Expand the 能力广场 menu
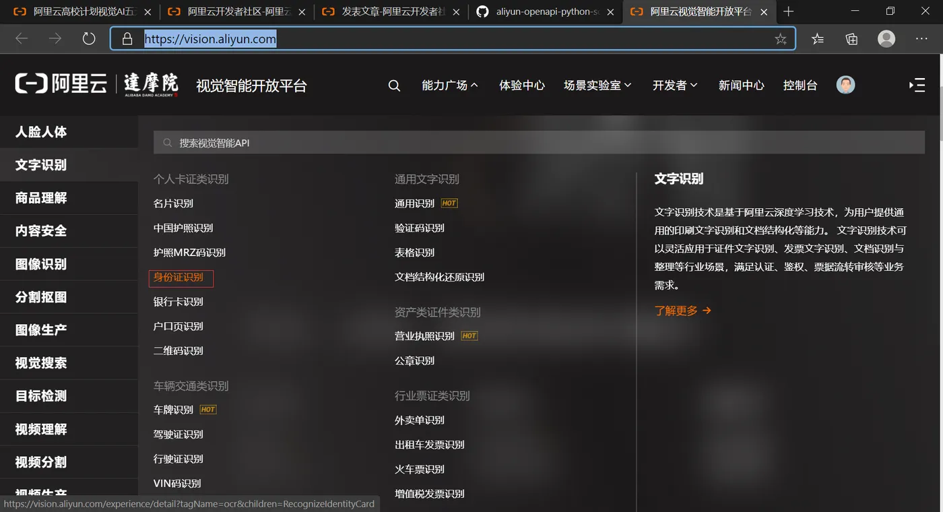Screen dimensions: 943x512 tap(450, 86)
